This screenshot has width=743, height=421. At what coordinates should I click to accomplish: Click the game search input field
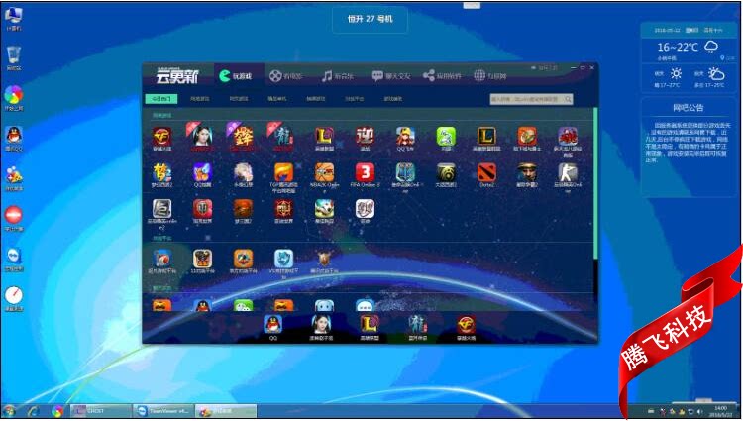(x=526, y=99)
